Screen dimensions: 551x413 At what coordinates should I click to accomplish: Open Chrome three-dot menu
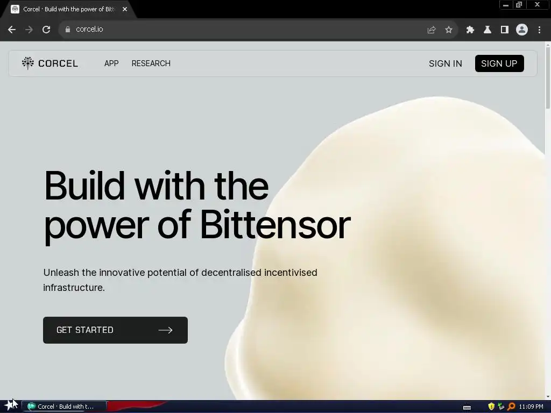point(539,30)
